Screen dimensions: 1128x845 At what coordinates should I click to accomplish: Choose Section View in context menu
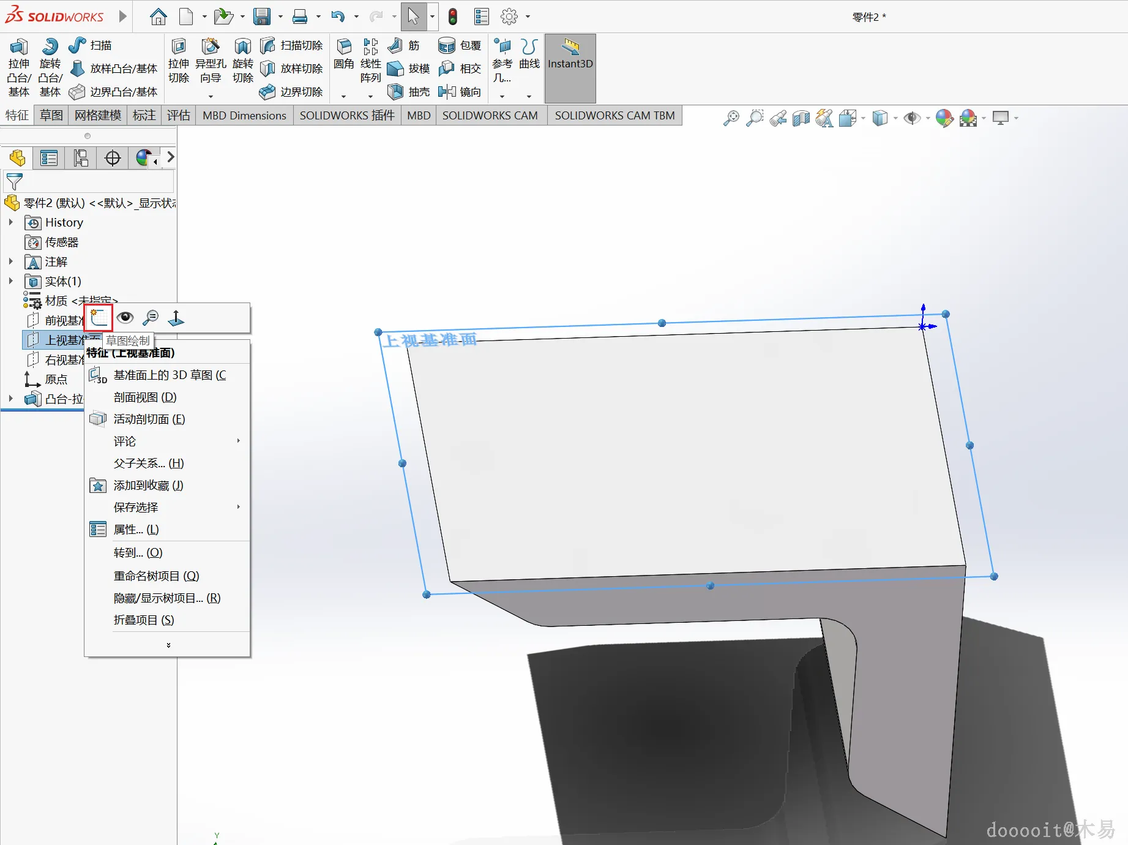(145, 397)
